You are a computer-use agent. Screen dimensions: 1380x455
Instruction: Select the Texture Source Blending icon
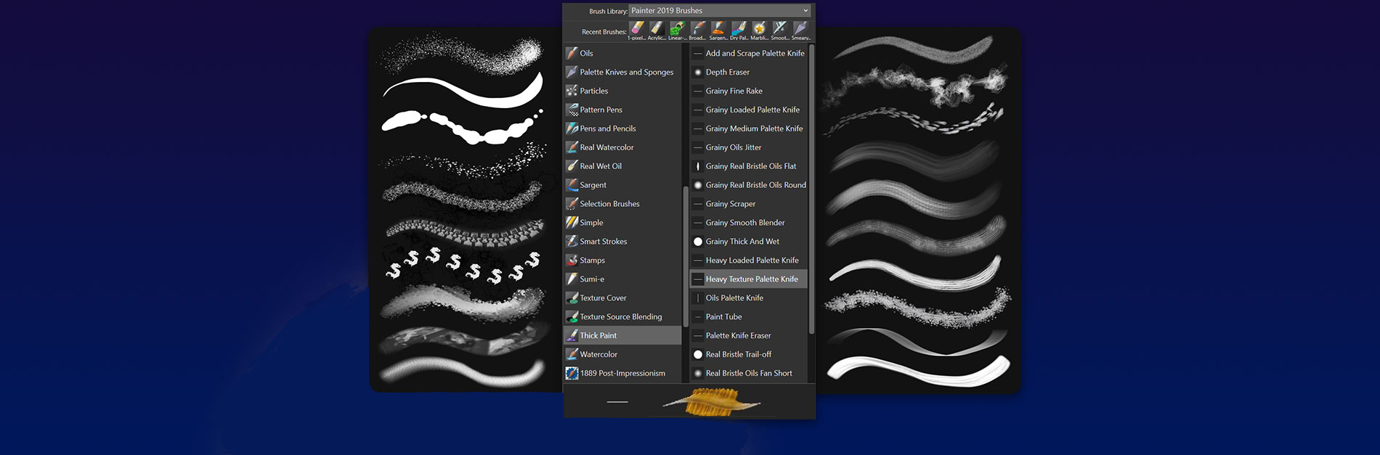tap(572, 317)
